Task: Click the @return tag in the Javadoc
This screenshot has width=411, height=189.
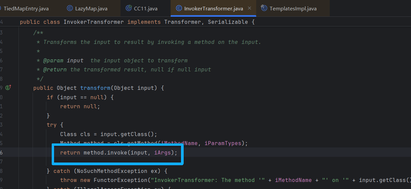Action: coord(55,70)
